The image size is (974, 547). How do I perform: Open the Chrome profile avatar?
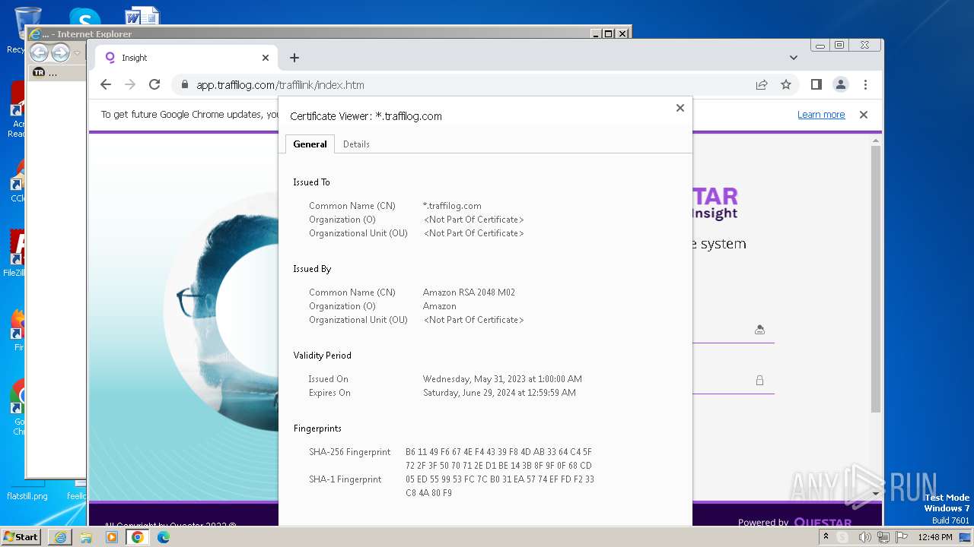[840, 84]
